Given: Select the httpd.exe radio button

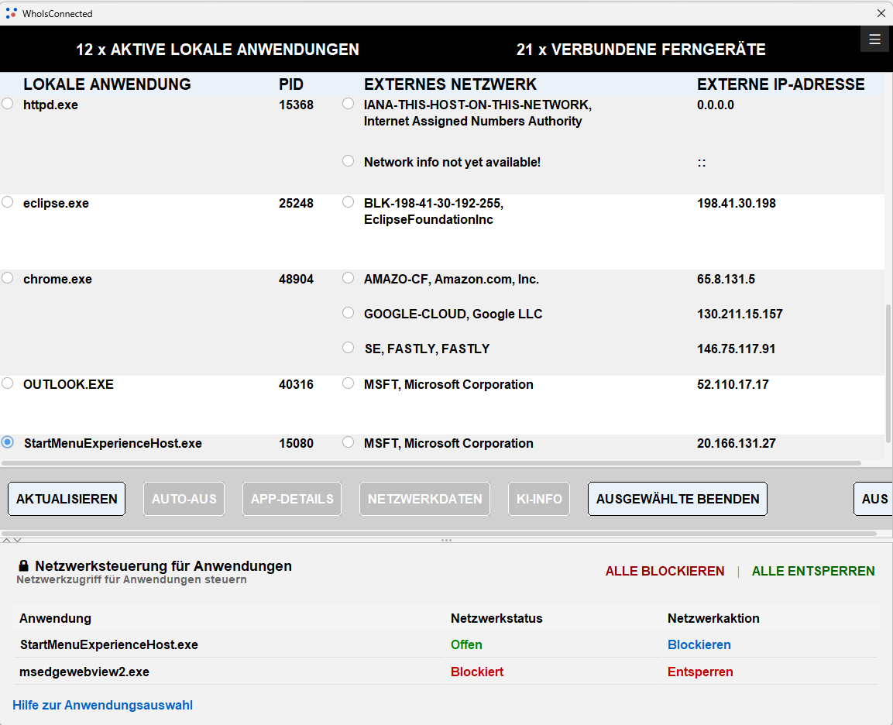Looking at the screenshot, I should pos(8,104).
